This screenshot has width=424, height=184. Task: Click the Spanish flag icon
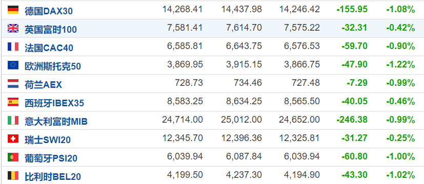coord(13,102)
